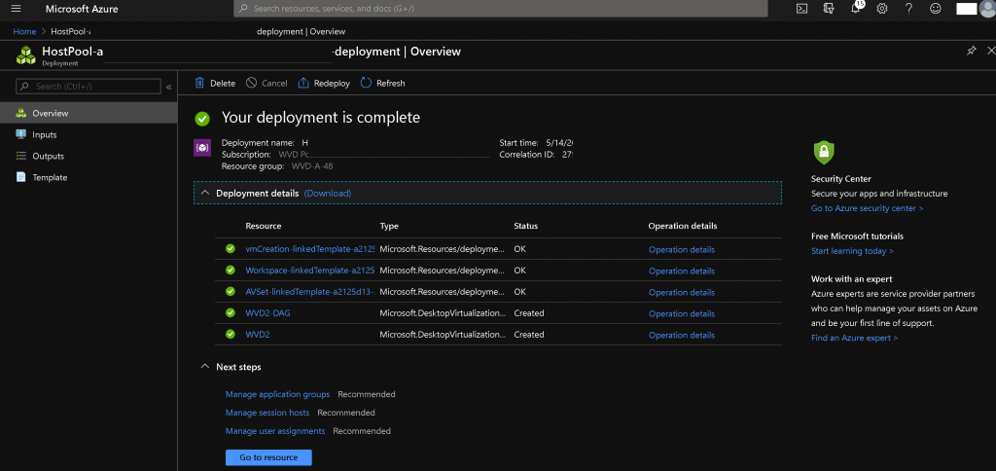Click the Status column header

[525, 227]
